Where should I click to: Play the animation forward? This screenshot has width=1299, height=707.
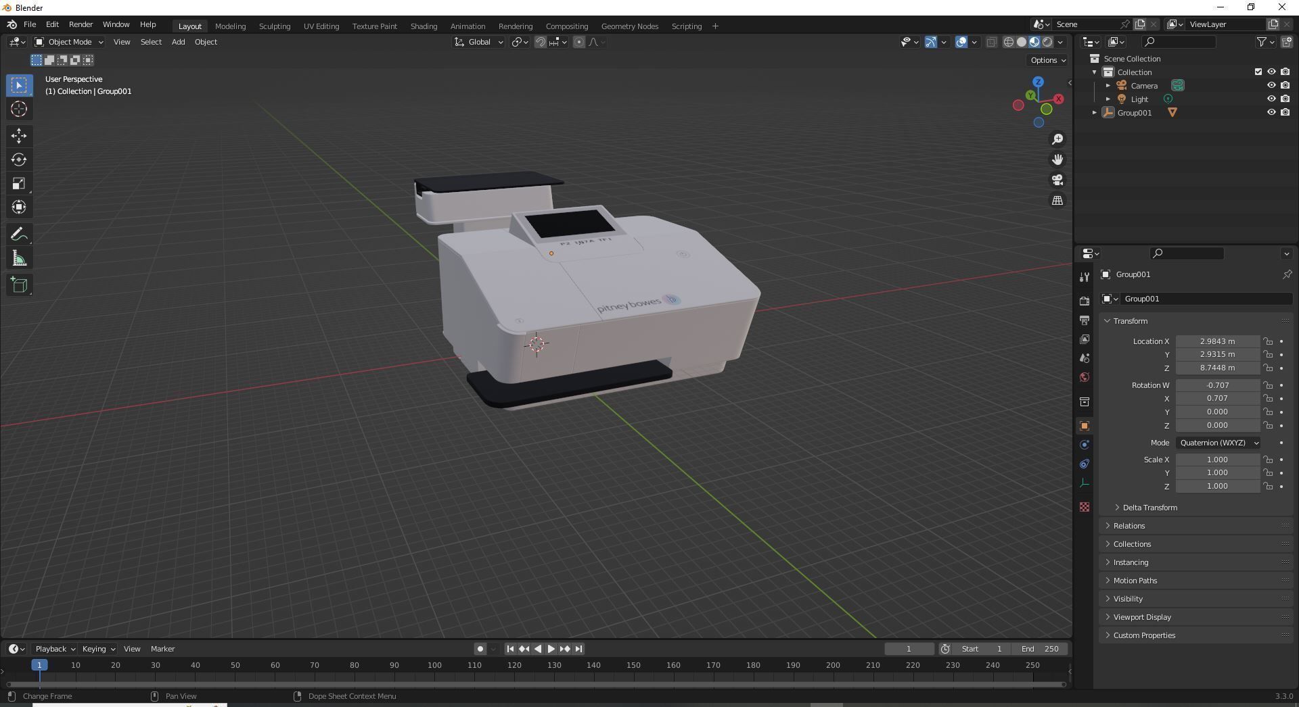click(551, 649)
